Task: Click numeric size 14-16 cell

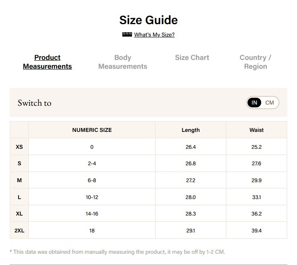Action: (92, 214)
